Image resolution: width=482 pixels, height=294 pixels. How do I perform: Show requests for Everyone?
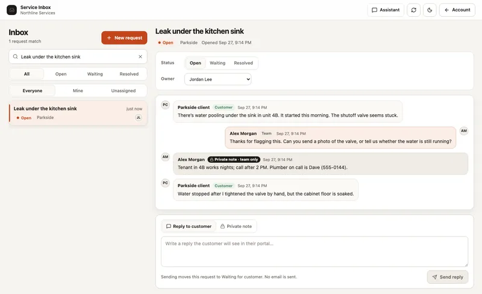pyautogui.click(x=33, y=91)
